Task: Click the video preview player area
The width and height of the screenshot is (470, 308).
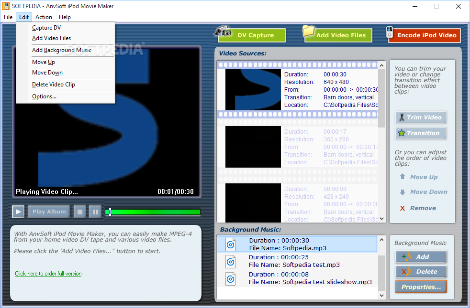Action: 107,122
